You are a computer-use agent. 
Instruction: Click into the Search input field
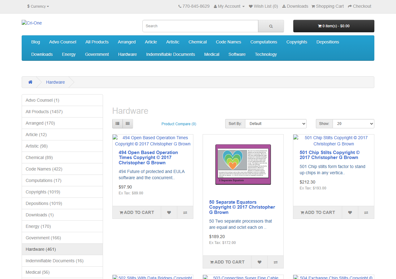(x=200, y=26)
